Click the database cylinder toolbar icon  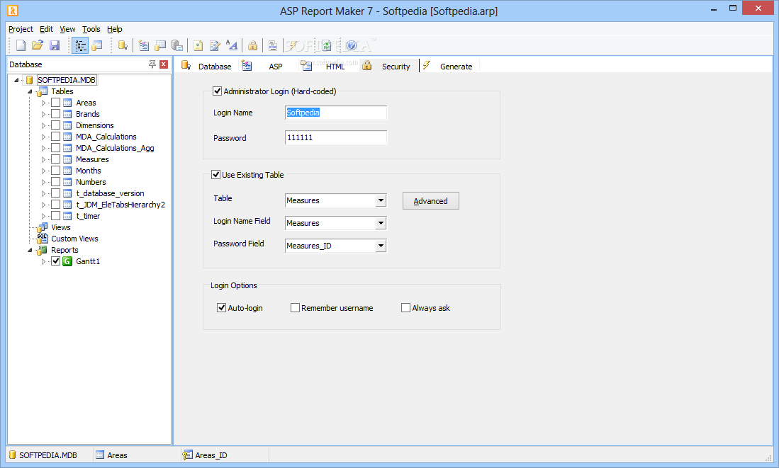point(123,45)
